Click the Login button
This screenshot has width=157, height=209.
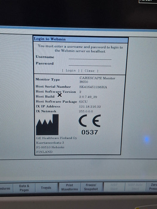coord(71,70)
